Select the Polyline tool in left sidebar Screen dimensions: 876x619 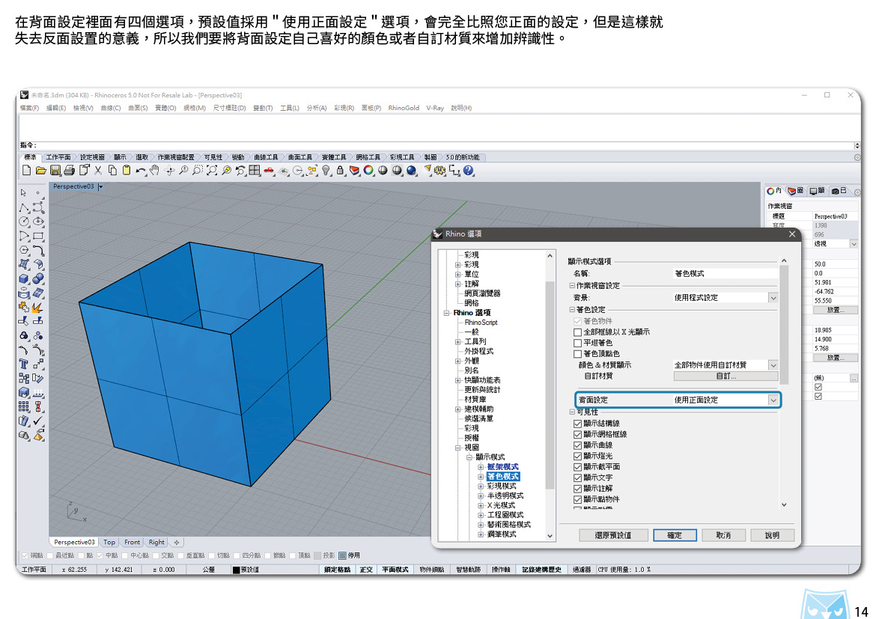coord(23,208)
